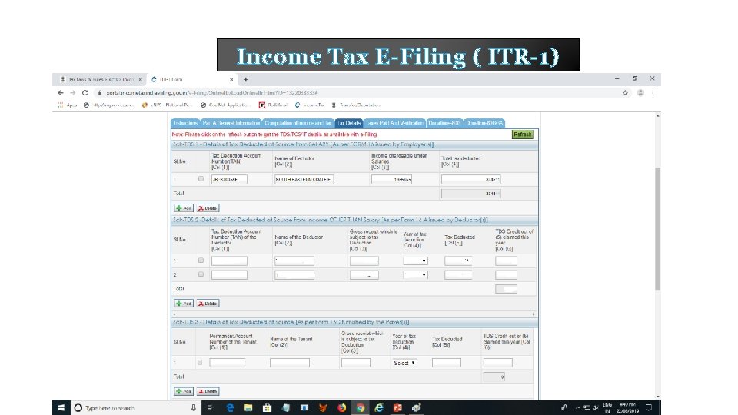Open a new browser tab with the plus icon
Viewport: 738px width, 415px height.
pos(246,79)
